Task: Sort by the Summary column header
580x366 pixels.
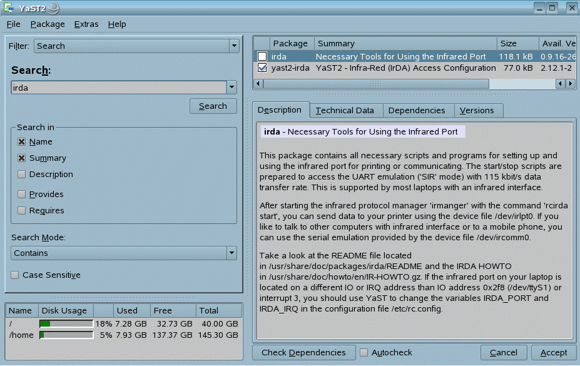Action: (405, 44)
